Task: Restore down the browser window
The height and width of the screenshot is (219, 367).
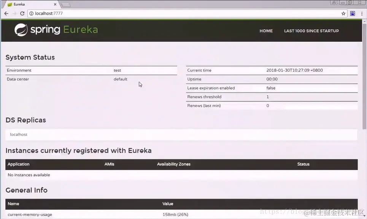Action: pyautogui.click(x=350, y=3)
